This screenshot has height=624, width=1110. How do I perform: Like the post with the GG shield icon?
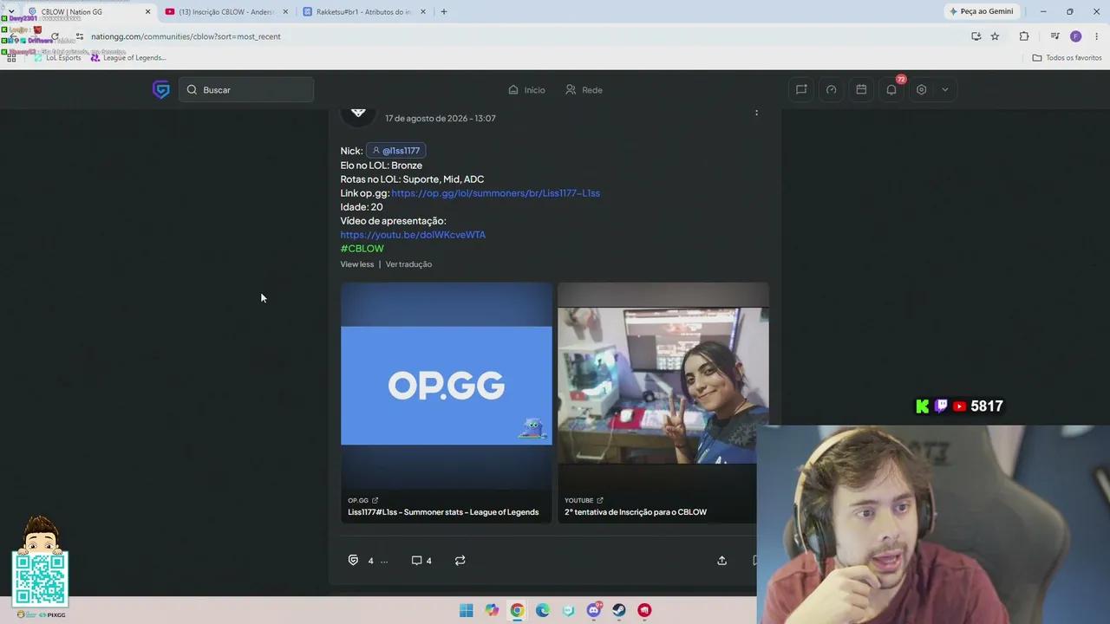(353, 560)
